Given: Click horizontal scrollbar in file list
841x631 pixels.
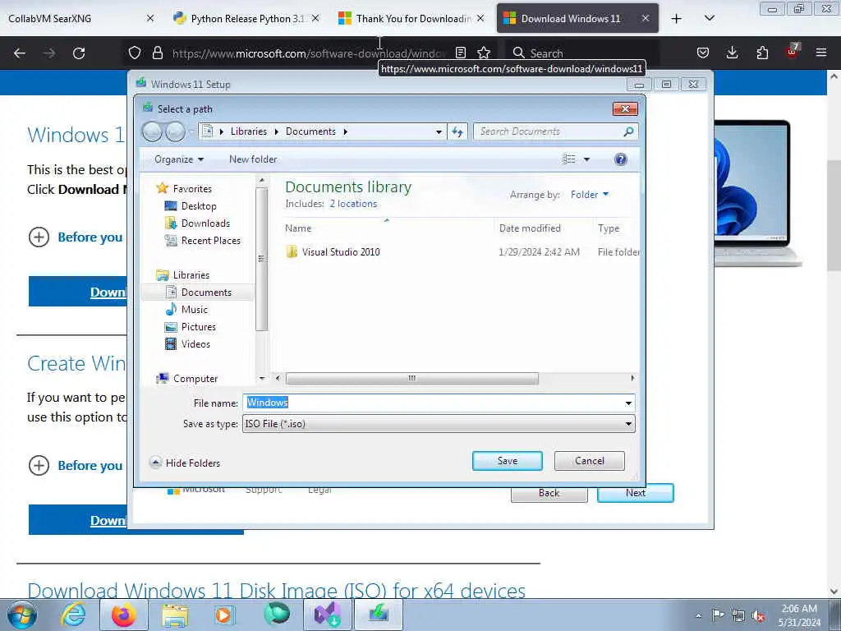Looking at the screenshot, I should point(412,378).
